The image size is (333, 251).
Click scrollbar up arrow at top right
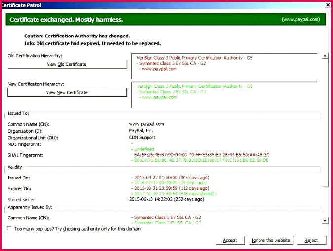point(325,56)
